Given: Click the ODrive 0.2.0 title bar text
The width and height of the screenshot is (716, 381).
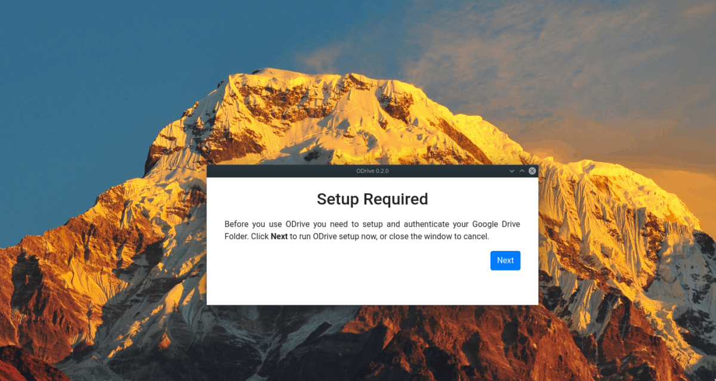Looking at the screenshot, I should coord(372,171).
